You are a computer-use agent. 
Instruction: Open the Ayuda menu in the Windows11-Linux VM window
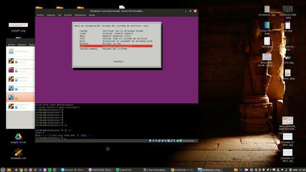[92, 15]
